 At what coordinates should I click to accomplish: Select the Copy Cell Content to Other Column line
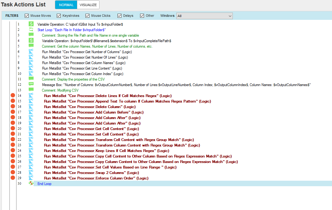point(138,157)
